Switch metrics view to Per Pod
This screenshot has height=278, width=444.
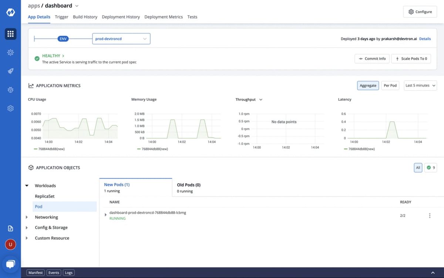pos(390,85)
